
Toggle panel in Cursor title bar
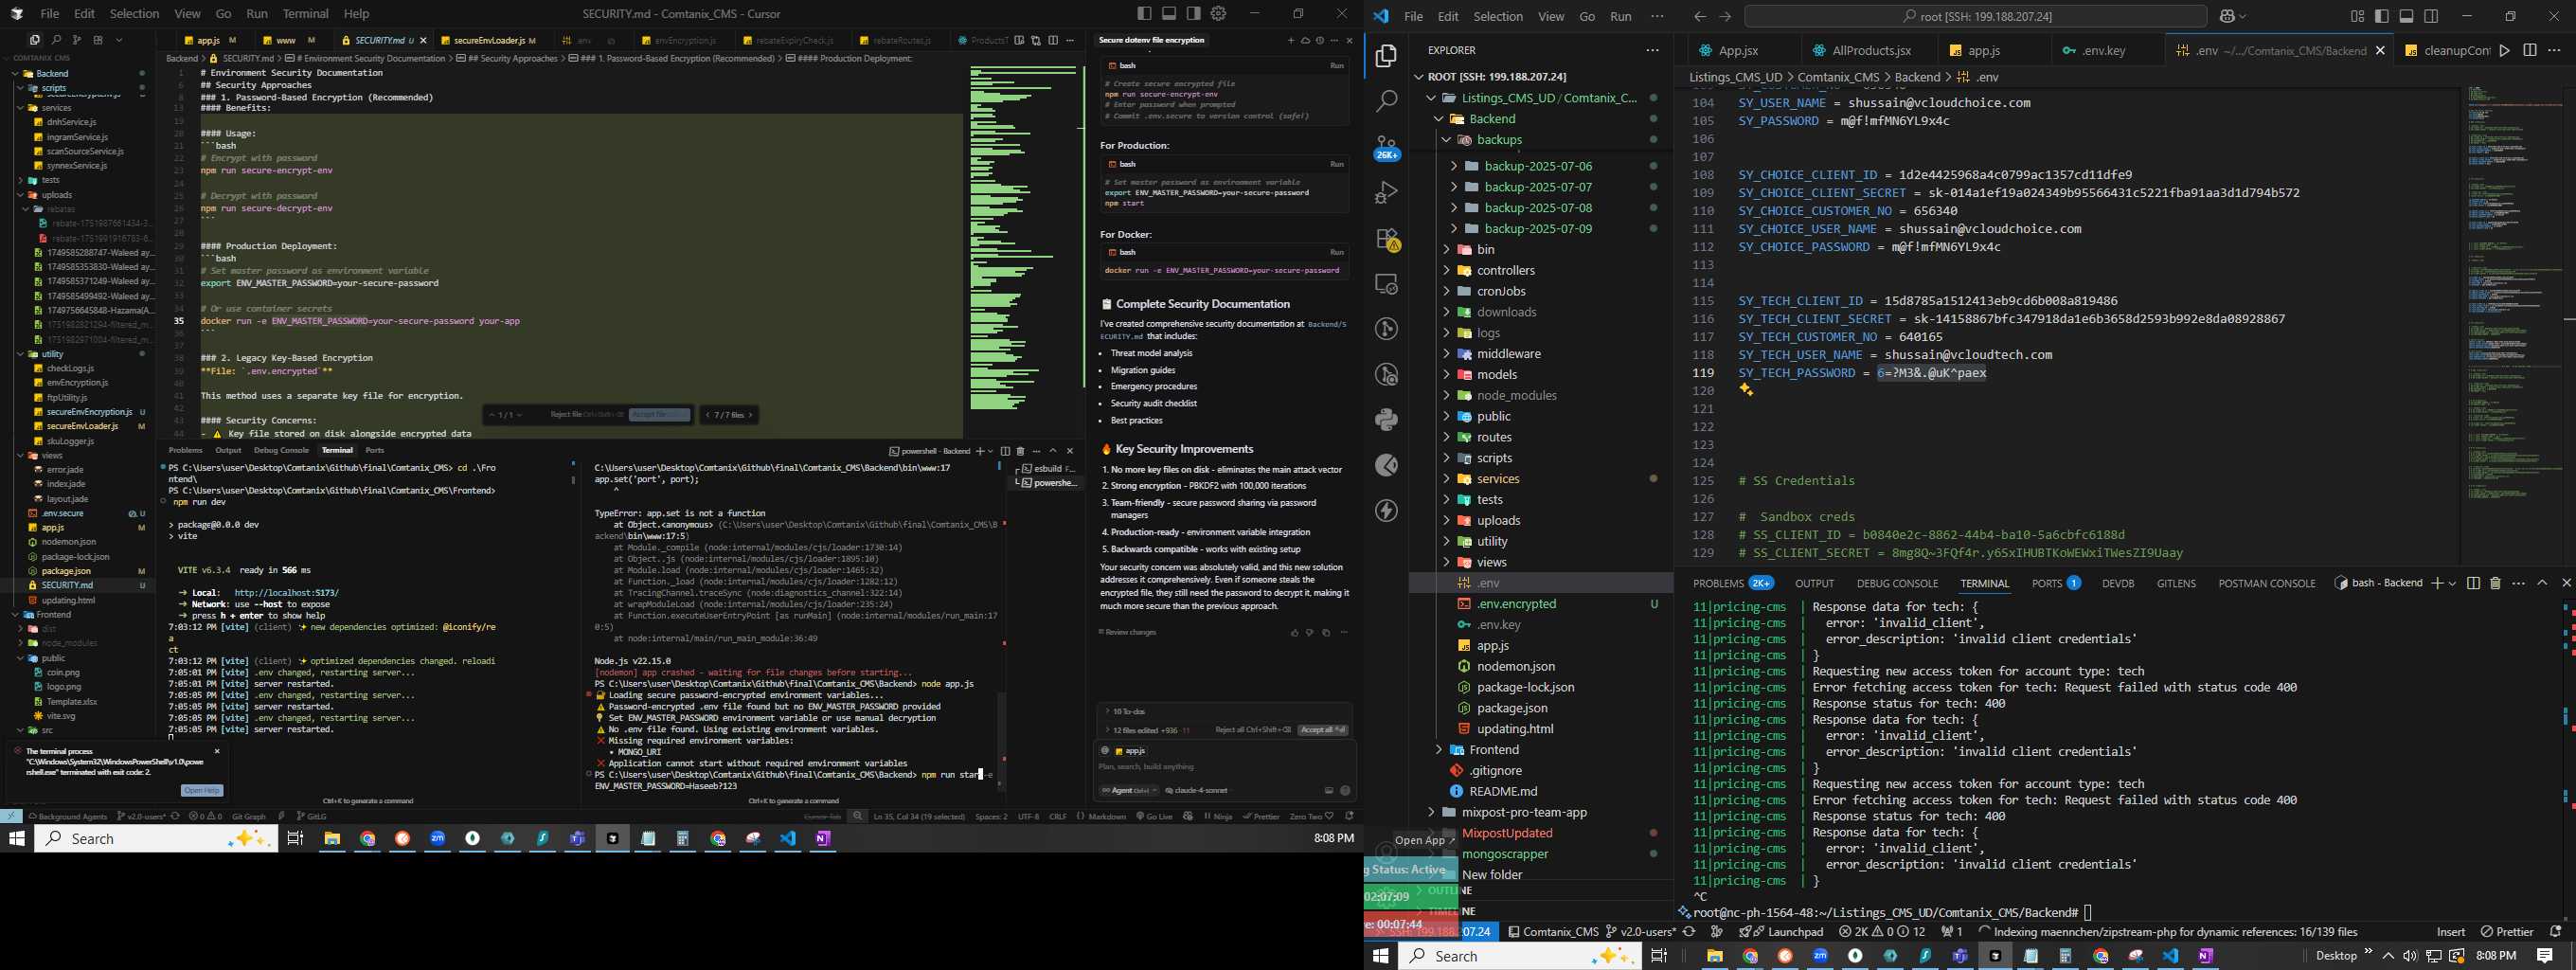coord(1169,13)
